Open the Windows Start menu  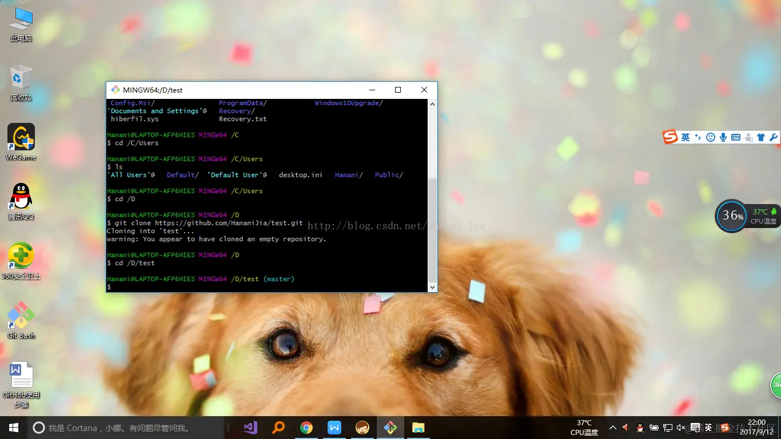point(14,428)
